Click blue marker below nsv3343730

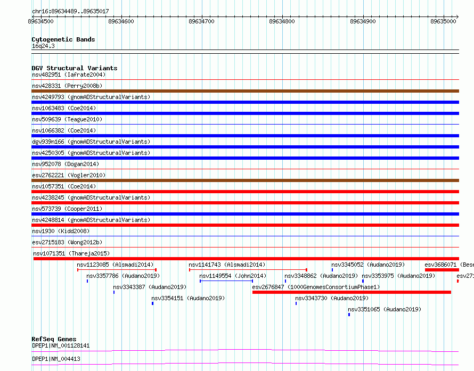coord(296,303)
